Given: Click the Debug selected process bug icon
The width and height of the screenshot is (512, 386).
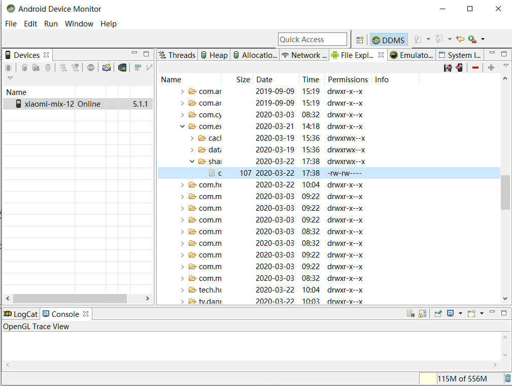Looking at the screenshot, I should click(9, 68).
